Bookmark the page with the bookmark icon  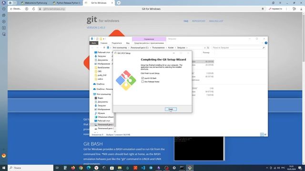point(263,9)
